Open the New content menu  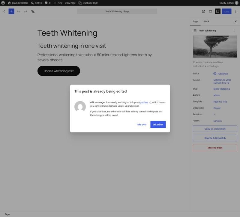pos(58,3)
